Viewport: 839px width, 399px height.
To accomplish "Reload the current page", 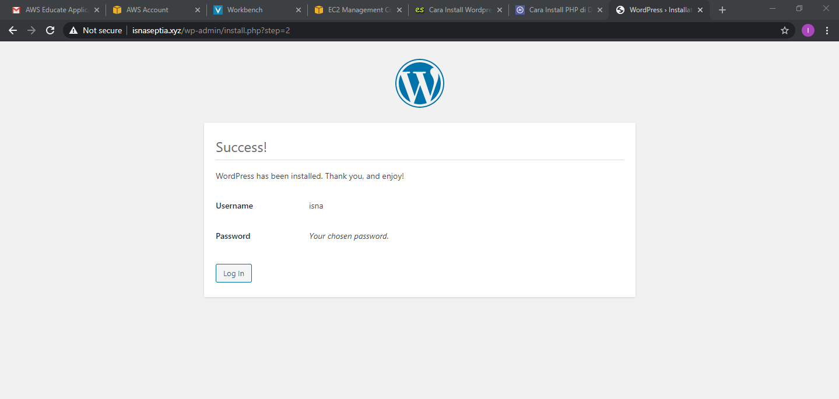I will pyautogui.click(x=50, y=30).
